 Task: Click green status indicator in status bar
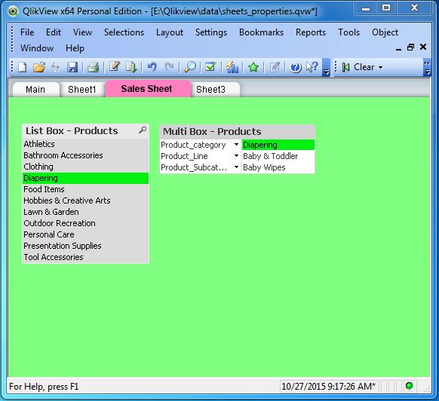click(x=410, y=386)
